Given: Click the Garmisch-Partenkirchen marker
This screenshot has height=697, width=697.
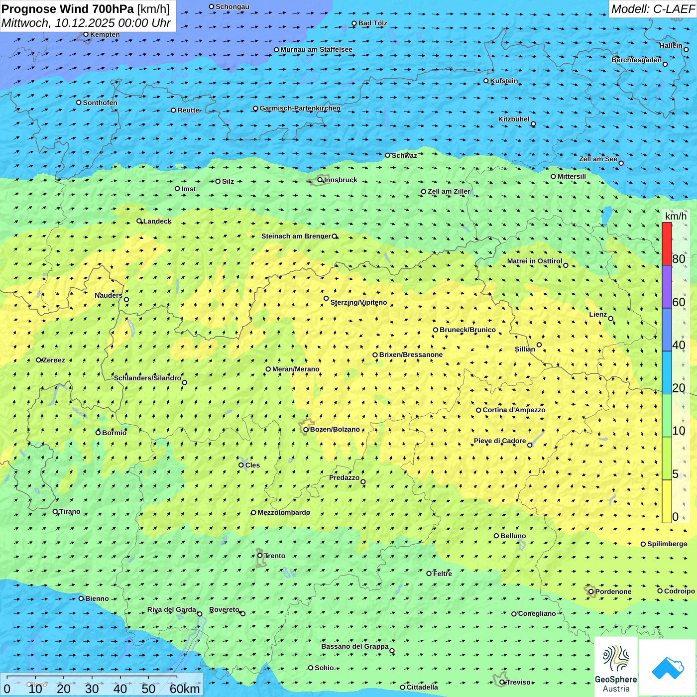Looking at the screenshot, I should point(255,109).
